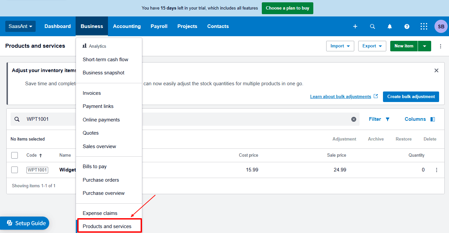Image resolution: width=449 pixels, height=233 pixels.
Task: Expand the Export dropdown
Action: (x=372, y=46)
